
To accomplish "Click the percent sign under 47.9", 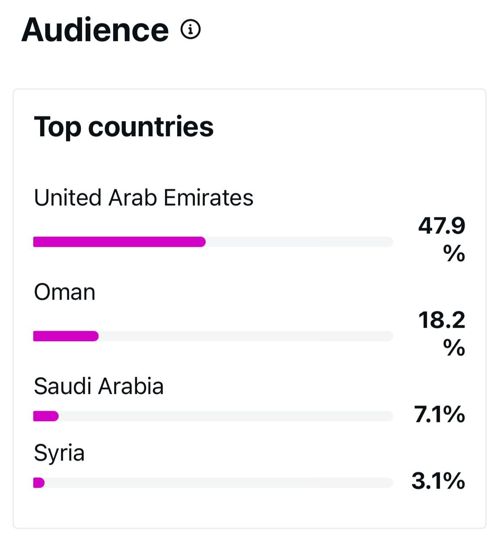I will (x=454, y=253).
